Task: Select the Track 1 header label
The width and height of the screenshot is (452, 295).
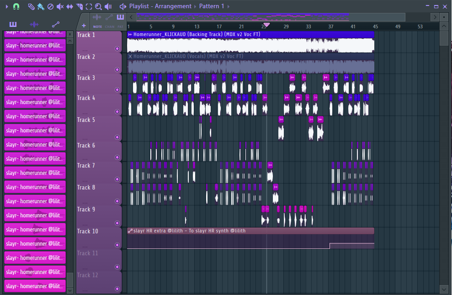Action: pyautogui.click(x=86, y=35)
